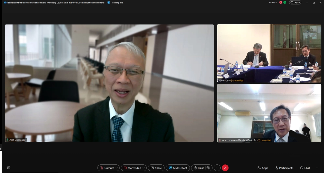Click the green network quality indicator

285,2
